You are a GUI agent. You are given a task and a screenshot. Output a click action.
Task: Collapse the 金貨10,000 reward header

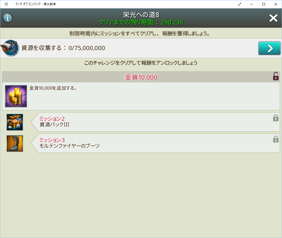coord(141,77)
